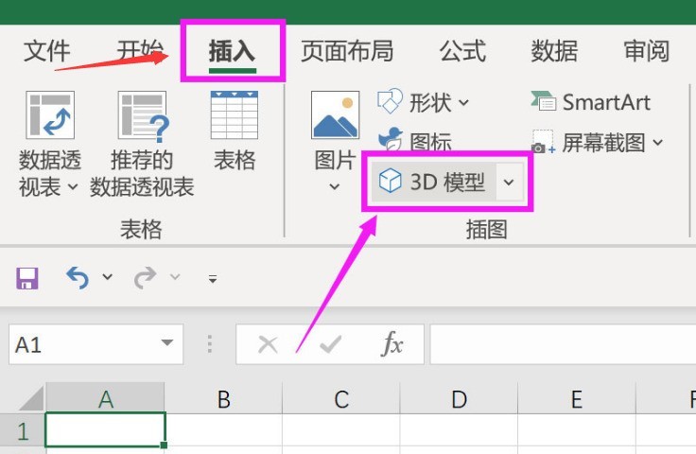696x454 pixels.
Task: Insert a Table (表格) icon
Action: tap(234, 115)
